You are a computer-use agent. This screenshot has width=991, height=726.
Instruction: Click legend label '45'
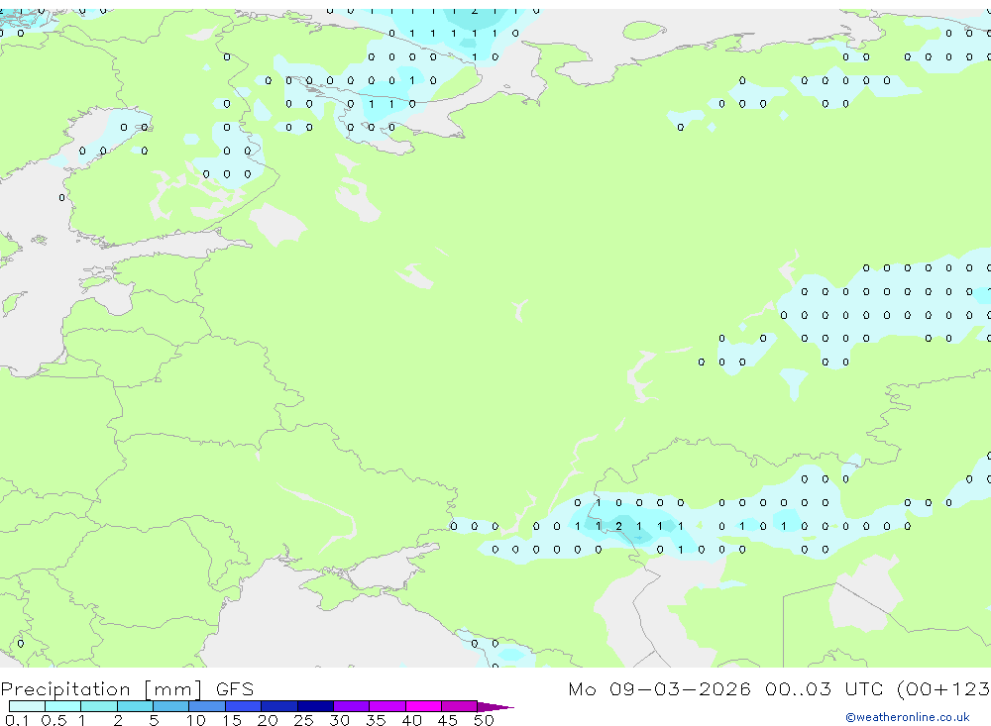(x=448, y=720)
